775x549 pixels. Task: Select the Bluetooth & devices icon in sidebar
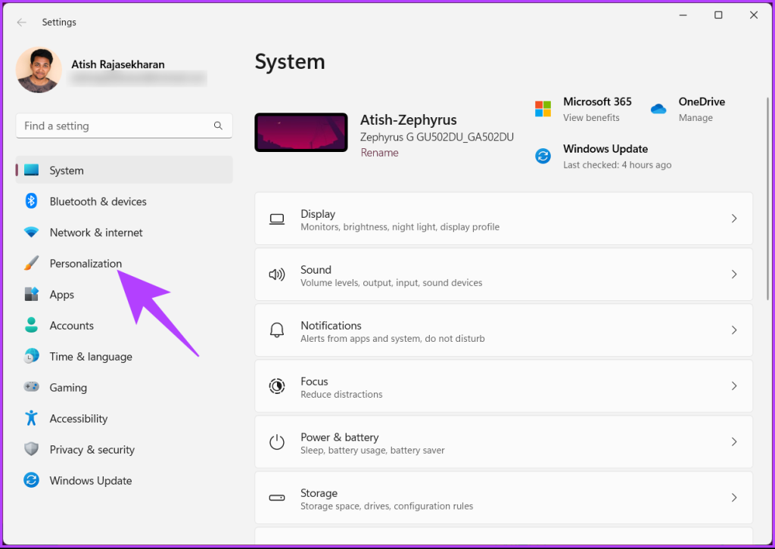coord(30,201)
